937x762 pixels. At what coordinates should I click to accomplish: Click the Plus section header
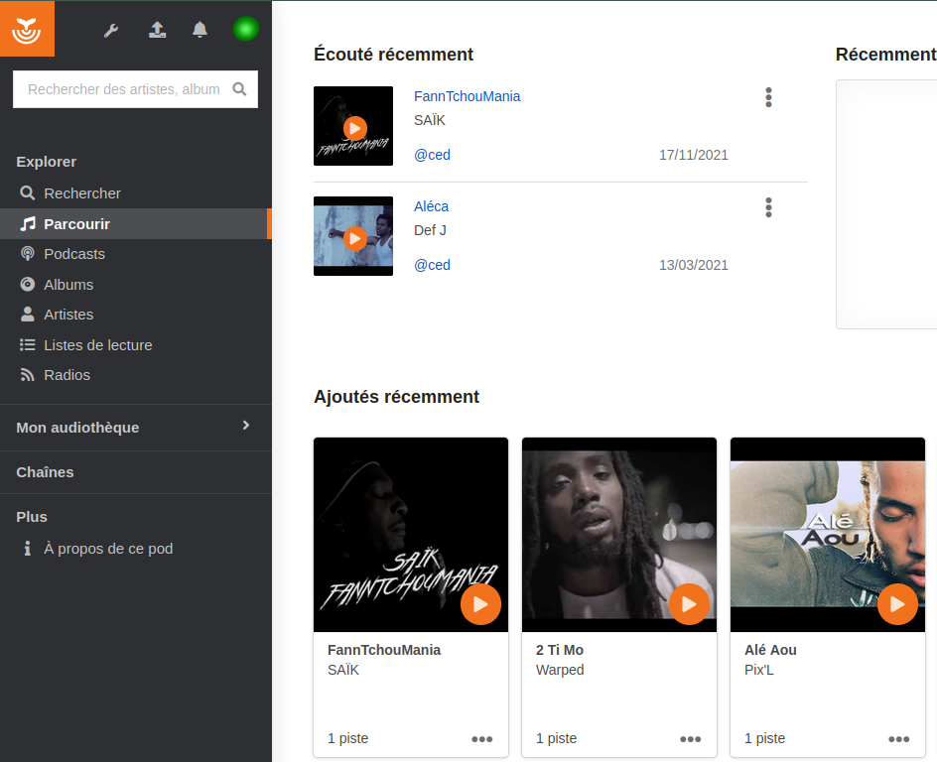point(32,517)
